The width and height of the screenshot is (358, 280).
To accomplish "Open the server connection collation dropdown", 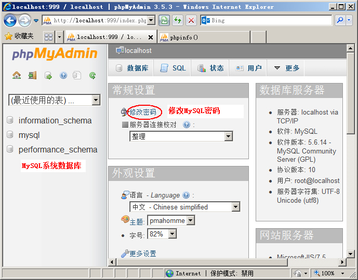I will point(228,136).
